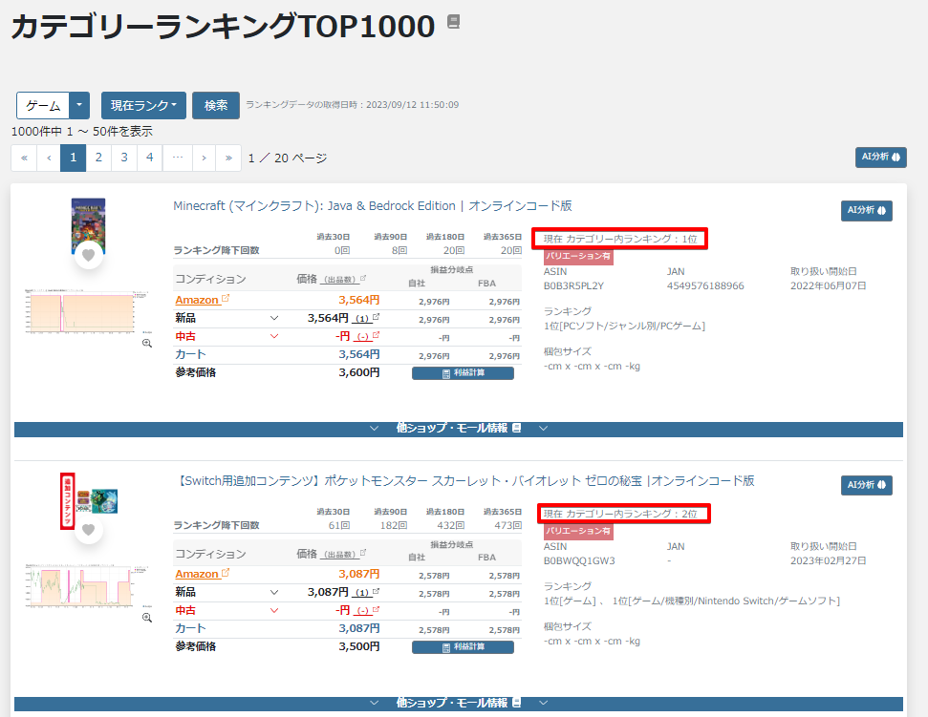This screenshot has height=717, width=928.
Task: Favorite the Pokémon product with the heart
Action: click(x=89, y=530)
